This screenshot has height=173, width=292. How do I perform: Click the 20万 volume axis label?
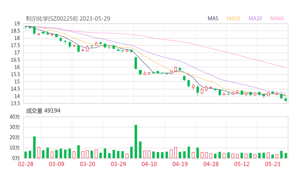pyautogui.click(x=15, y=138)
